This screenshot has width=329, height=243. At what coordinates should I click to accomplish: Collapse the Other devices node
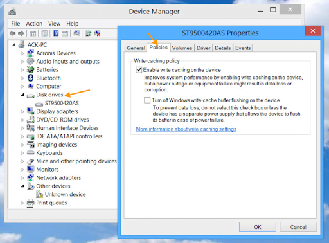[x=22, y=186]
